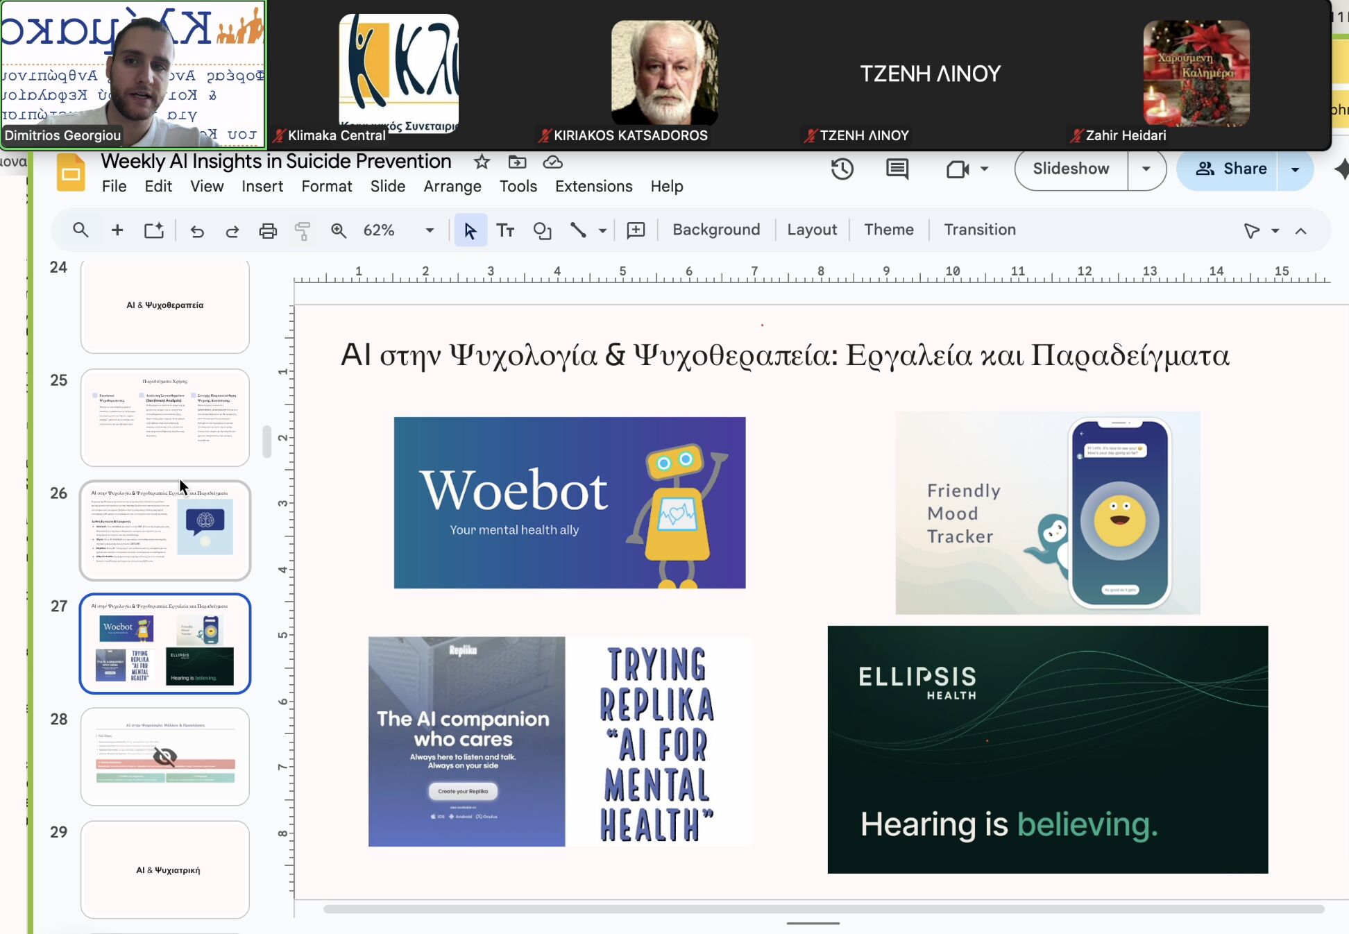The height and width of the screenshot is (934, 1349).
Task: Click Dimitrios Georgiou video tile
Action: click(x=133, y=74)
